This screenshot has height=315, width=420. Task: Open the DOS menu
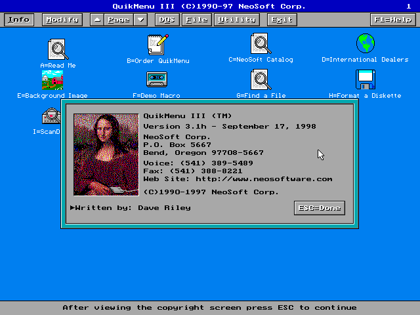click(167, 20)
